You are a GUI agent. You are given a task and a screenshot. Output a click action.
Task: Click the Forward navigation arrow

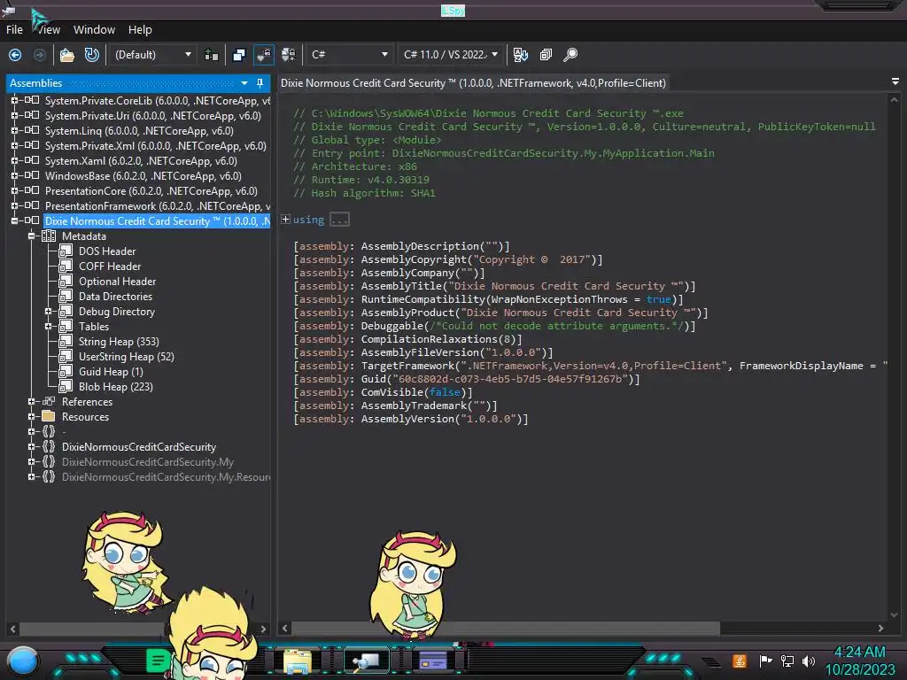(x=40, y=55)
